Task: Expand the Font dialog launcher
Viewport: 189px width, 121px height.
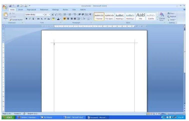Action: [61, 23]
